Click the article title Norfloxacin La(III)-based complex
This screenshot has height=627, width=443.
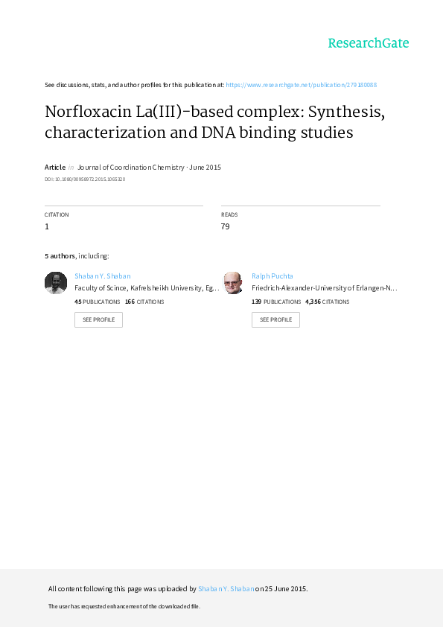pyautogui.click(x=214, y=121)
